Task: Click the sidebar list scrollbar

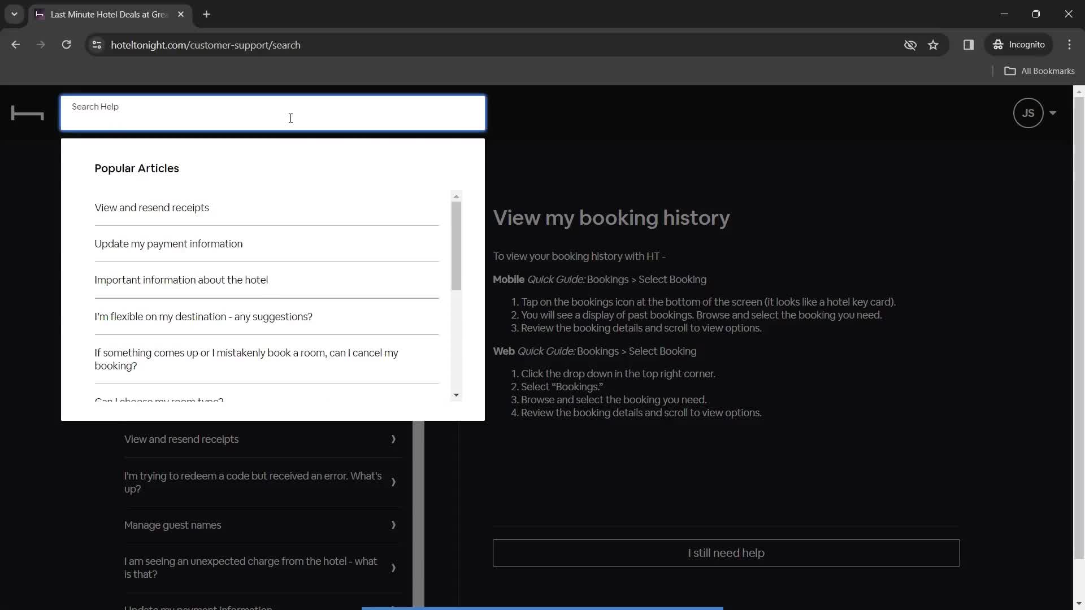Action: tap(418, 514)
